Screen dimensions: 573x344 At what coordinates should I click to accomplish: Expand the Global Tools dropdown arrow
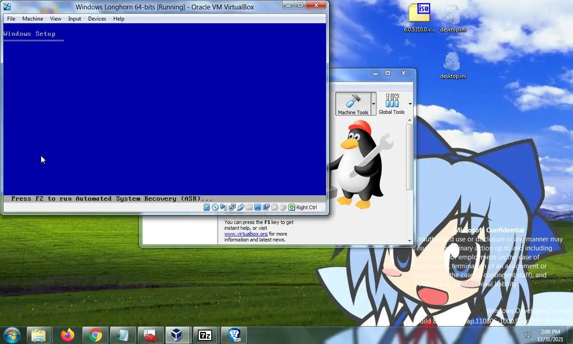410,104
